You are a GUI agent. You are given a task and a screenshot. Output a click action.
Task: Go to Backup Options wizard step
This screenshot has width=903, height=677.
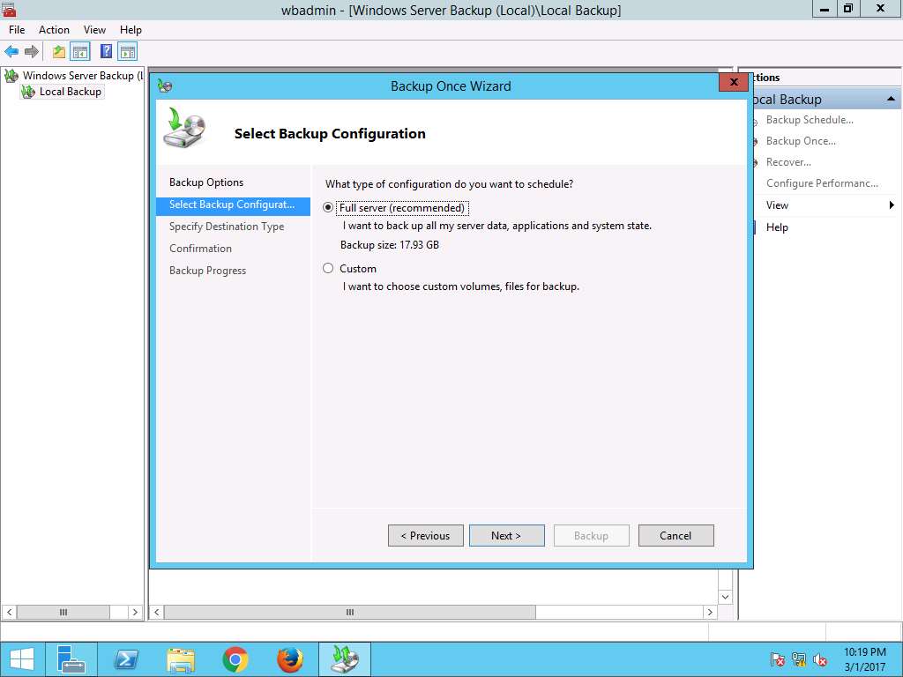pos(206,182)
